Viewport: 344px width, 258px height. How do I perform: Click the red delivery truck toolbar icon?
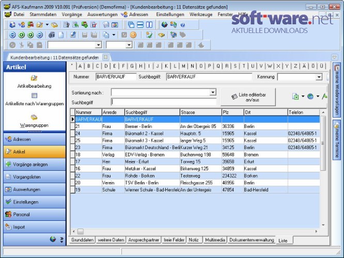click(x=30, y=25)
